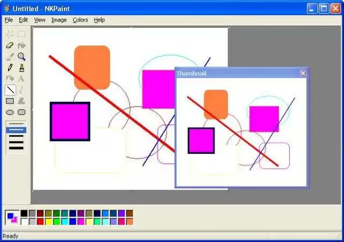Choose the Pencil tool
This screenshot has height=242, width=344.
coord(10,68)
